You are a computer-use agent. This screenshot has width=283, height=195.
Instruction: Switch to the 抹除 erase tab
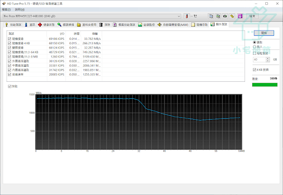[105, 25]
